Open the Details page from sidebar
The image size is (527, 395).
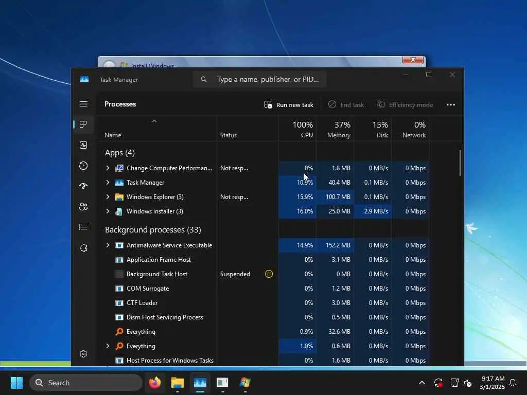click(x=83, y=227)
